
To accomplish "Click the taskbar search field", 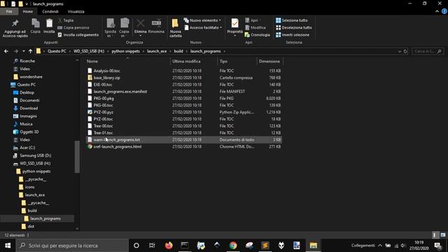I will [x=72, y=246].
